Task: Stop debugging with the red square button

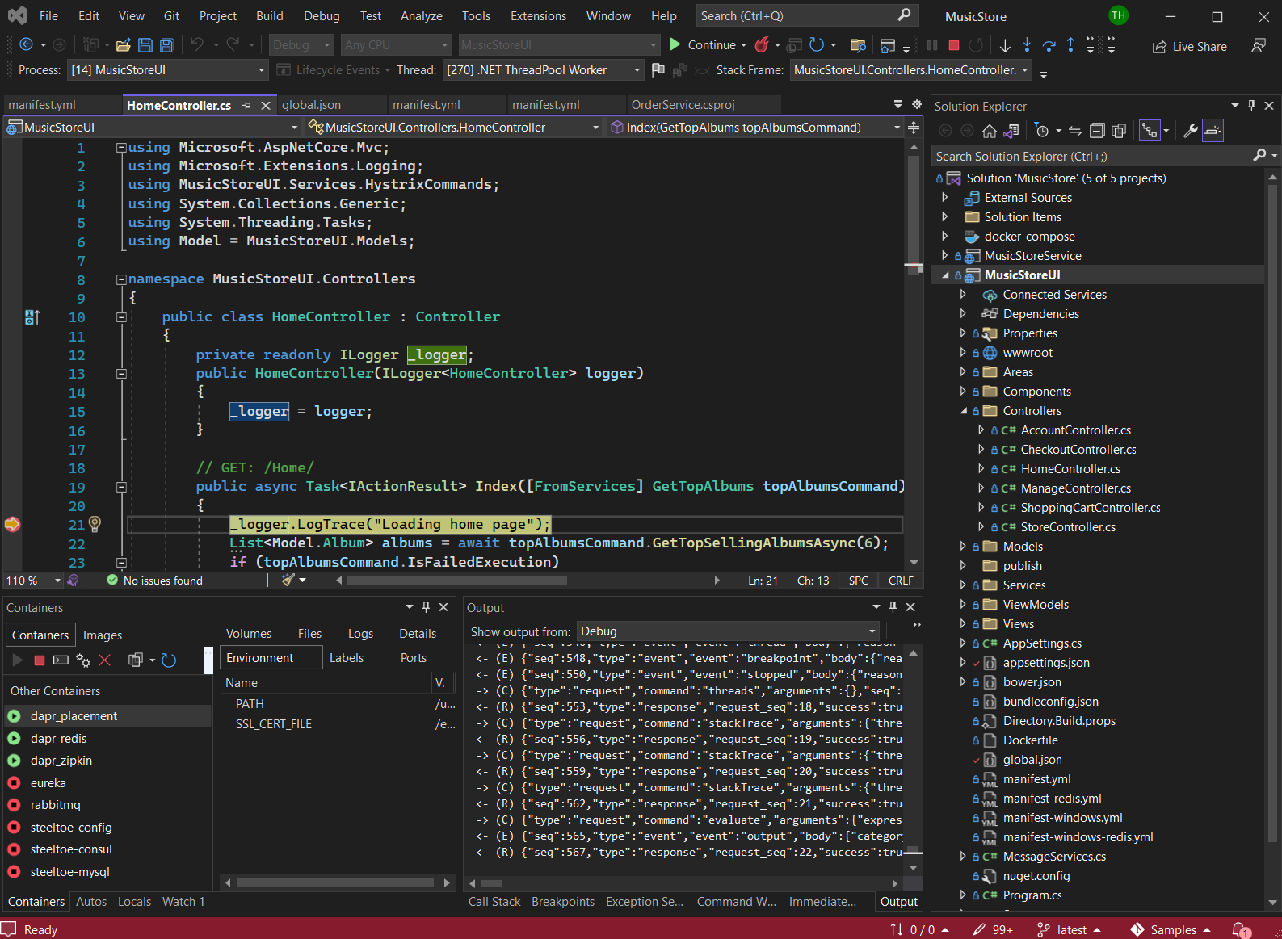Action: (x=953, y=46)
